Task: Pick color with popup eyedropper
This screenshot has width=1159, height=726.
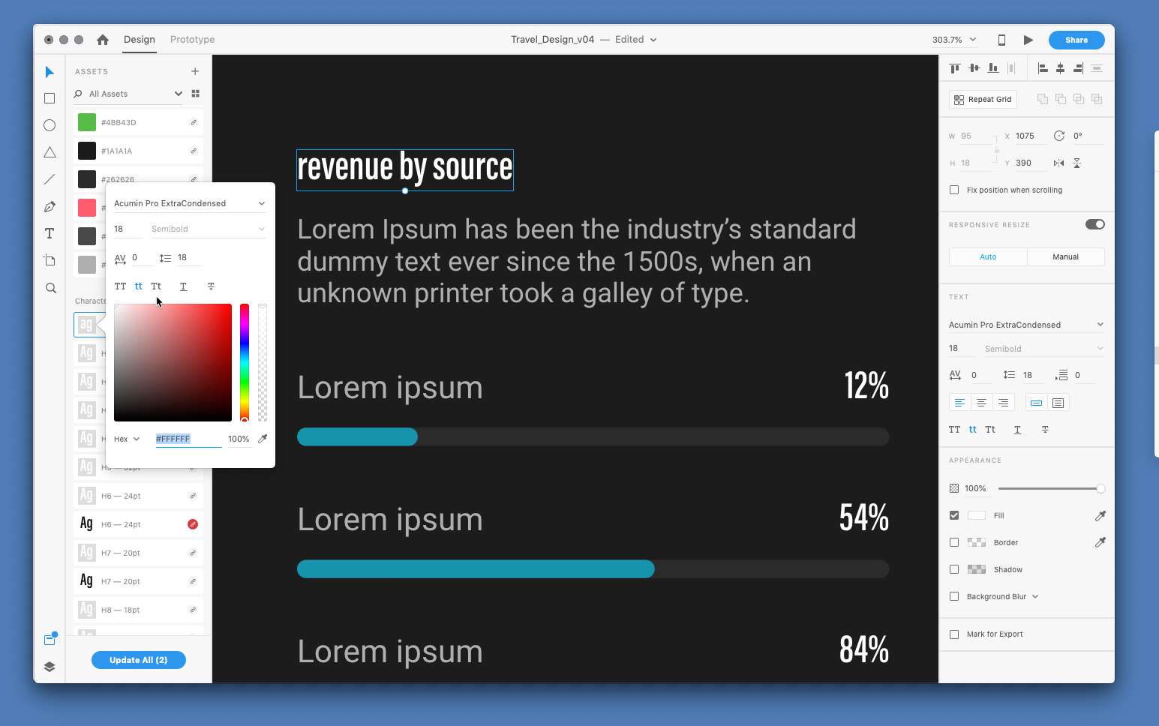Action: tap(263, 439)
